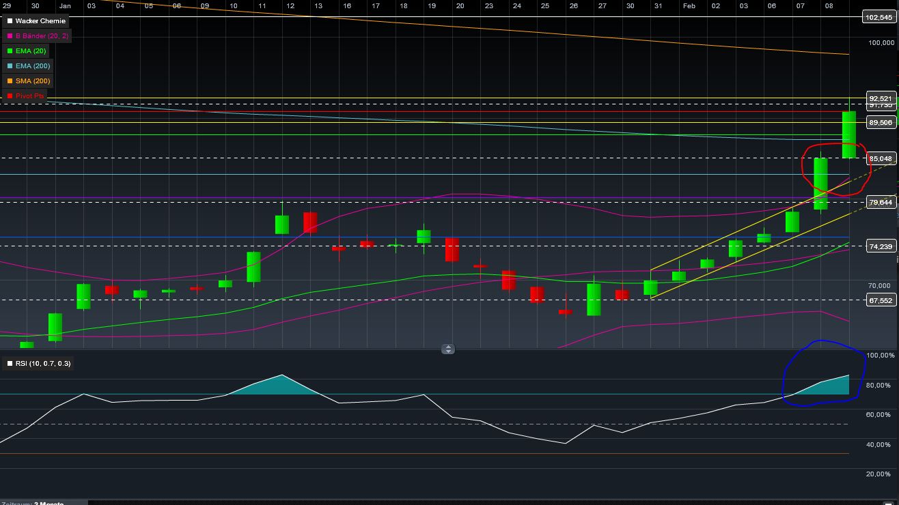Click the topmost green candlestick at far right

pyautogui.click(x=848, y=134)
